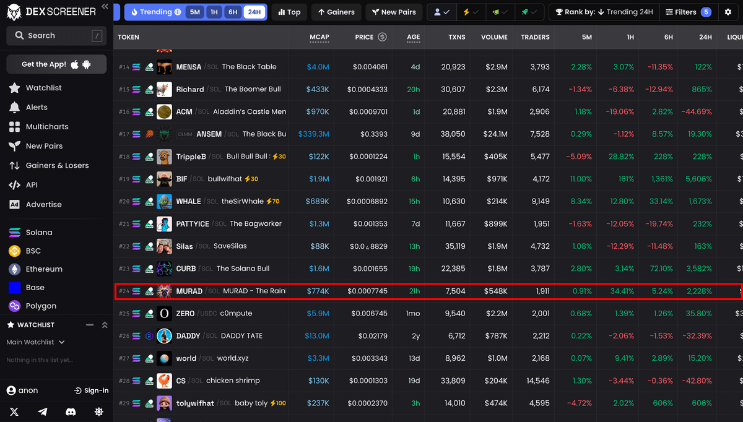Switch to the Gainers tab
This screenshot has width=743, height=422.
click(x=336, y=12)
